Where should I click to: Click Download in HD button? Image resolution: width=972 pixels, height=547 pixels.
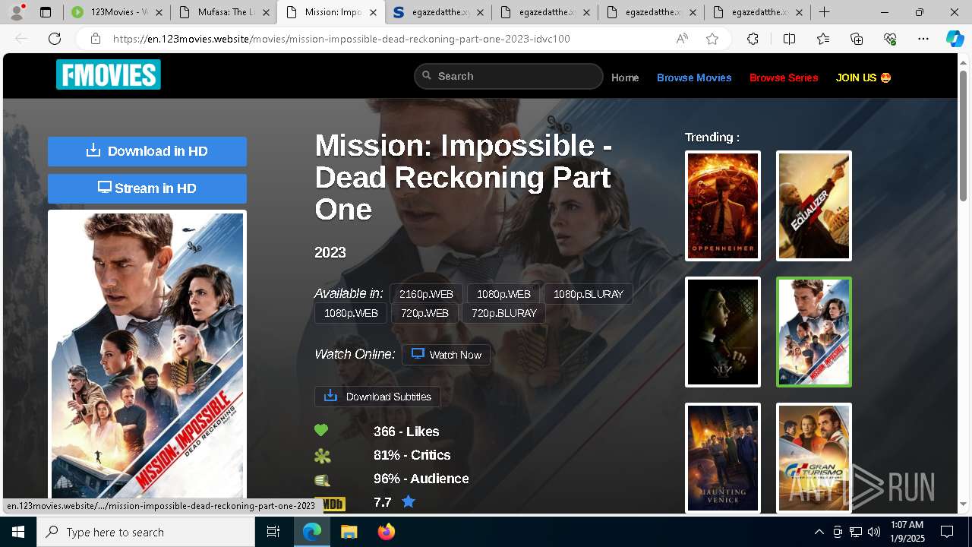coord(147,151)
